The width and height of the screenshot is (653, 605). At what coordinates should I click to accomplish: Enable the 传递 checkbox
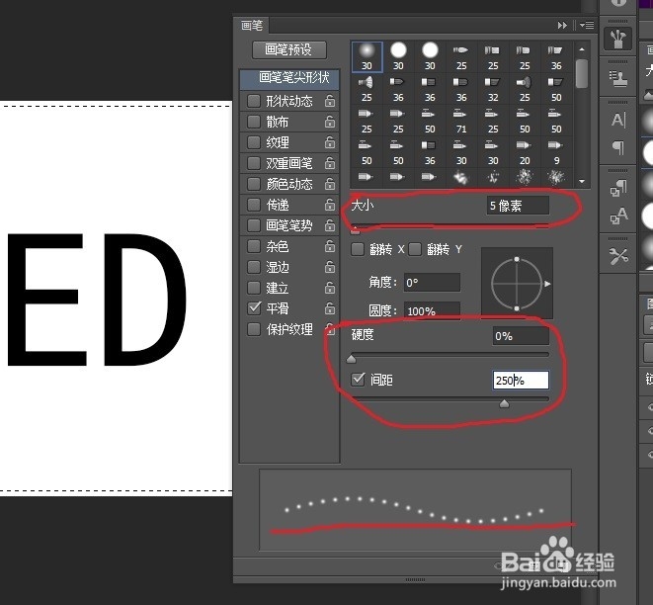(x=254, y=205)
